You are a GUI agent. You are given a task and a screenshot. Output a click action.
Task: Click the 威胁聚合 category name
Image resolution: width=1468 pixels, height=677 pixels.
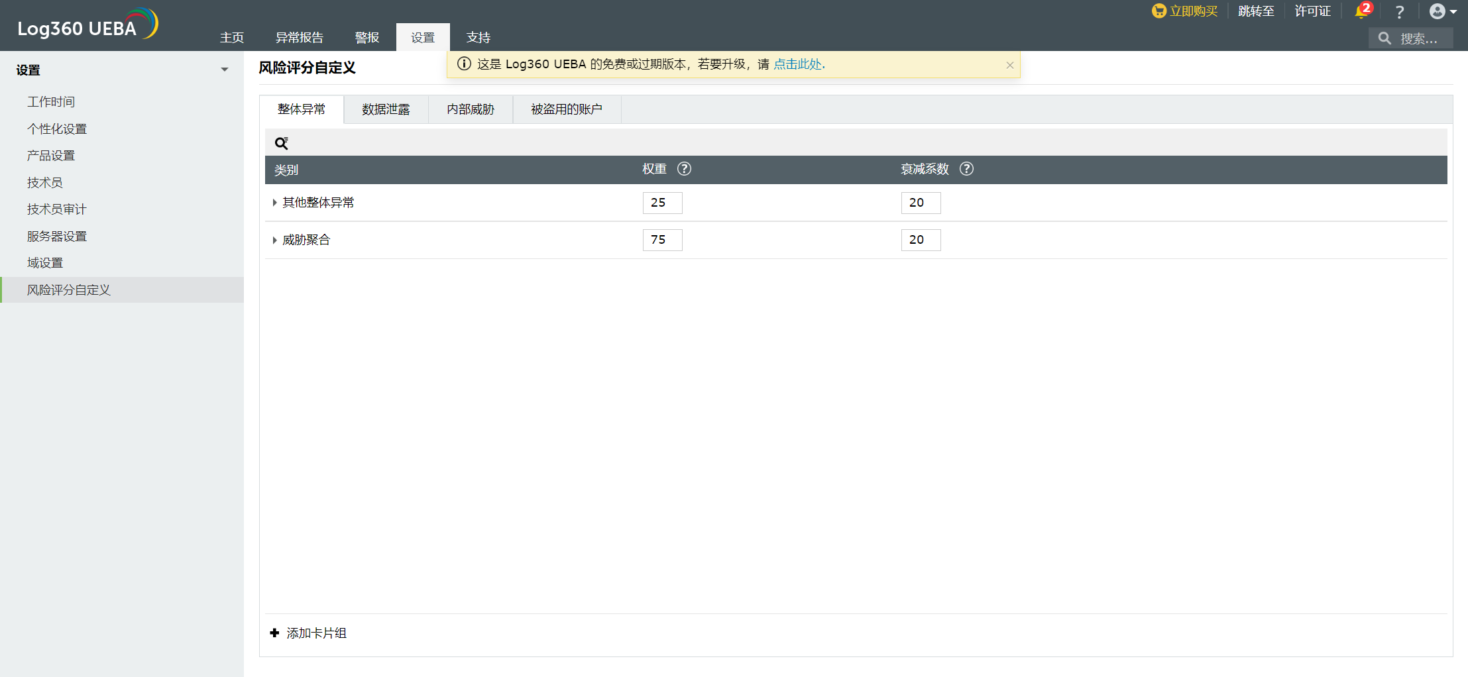point(306,240)
